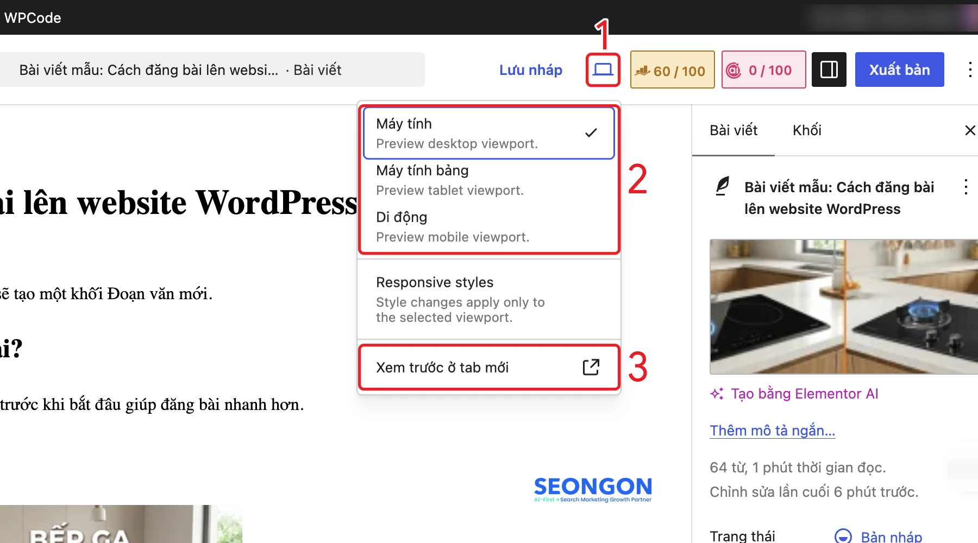Image resolution: width=978 pixels, height=543 pixels.
Task: Close the settings sidebar with X
Action: click(970, 130)
